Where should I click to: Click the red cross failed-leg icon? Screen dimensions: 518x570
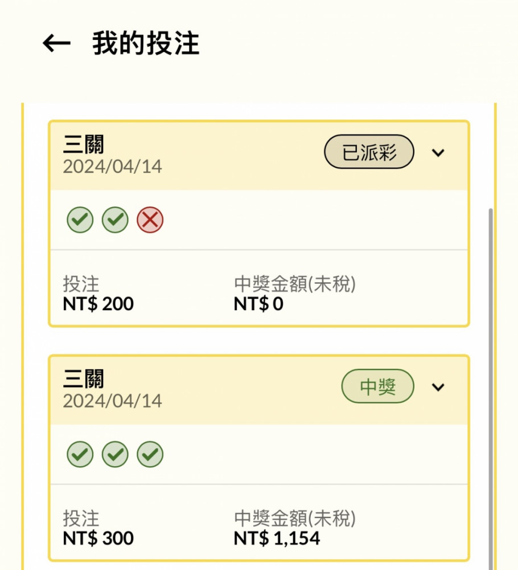click(x=150, y=220)
